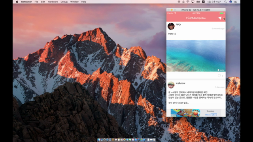The width and height of the screenshot is (253, 142).
Task: Click the menu bar clock showing 4:27
Action: [214, 2]
